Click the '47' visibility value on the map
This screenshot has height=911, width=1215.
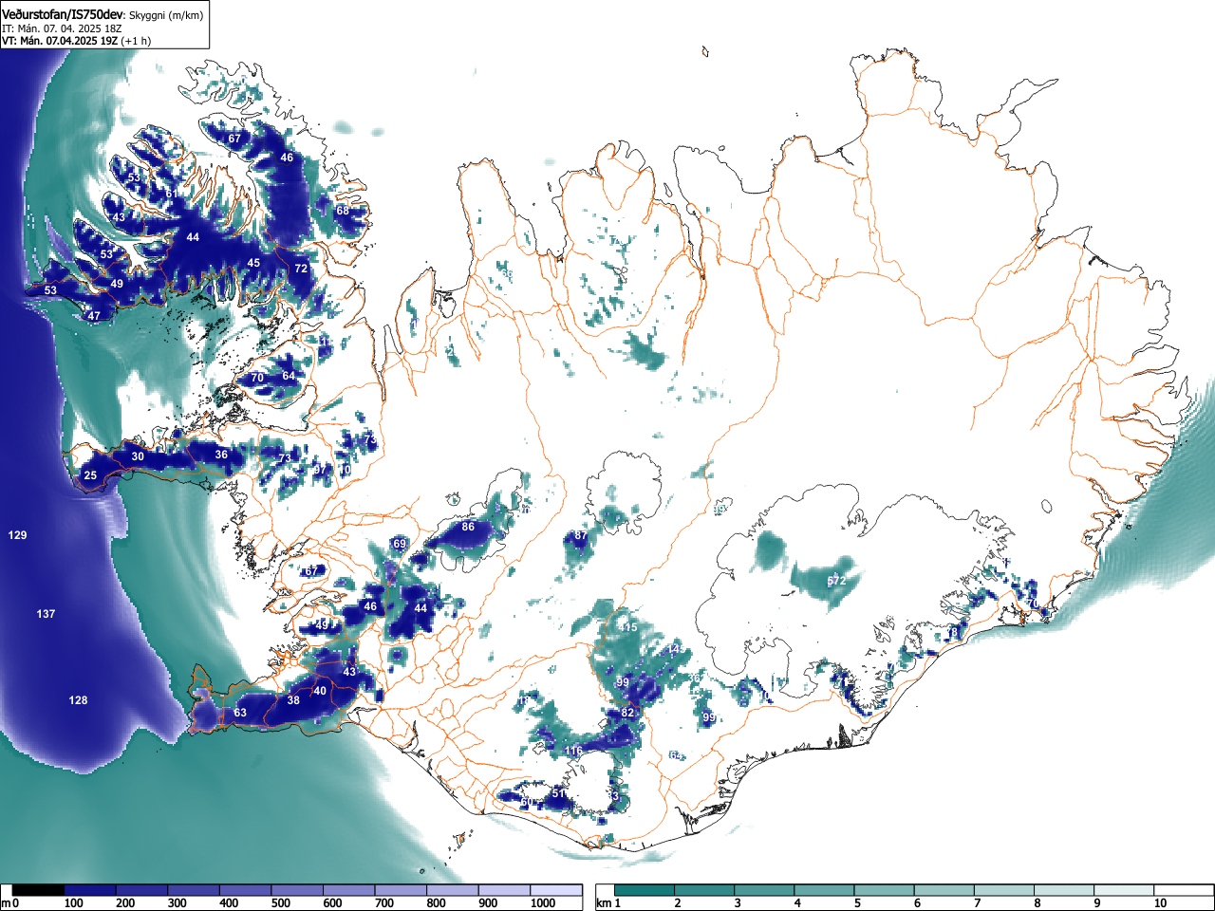click(94, 317)
